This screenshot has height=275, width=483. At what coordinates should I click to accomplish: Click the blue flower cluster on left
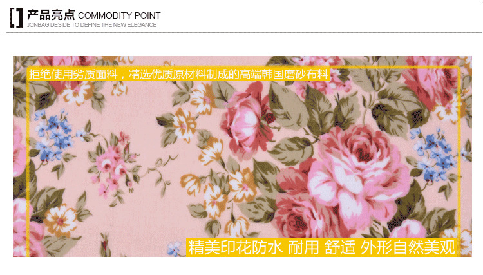pyautogui.click(x=54, y=135)
